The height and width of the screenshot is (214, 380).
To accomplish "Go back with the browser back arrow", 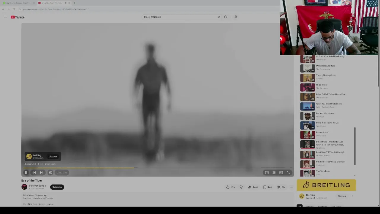I will click(x=3, y=10).
